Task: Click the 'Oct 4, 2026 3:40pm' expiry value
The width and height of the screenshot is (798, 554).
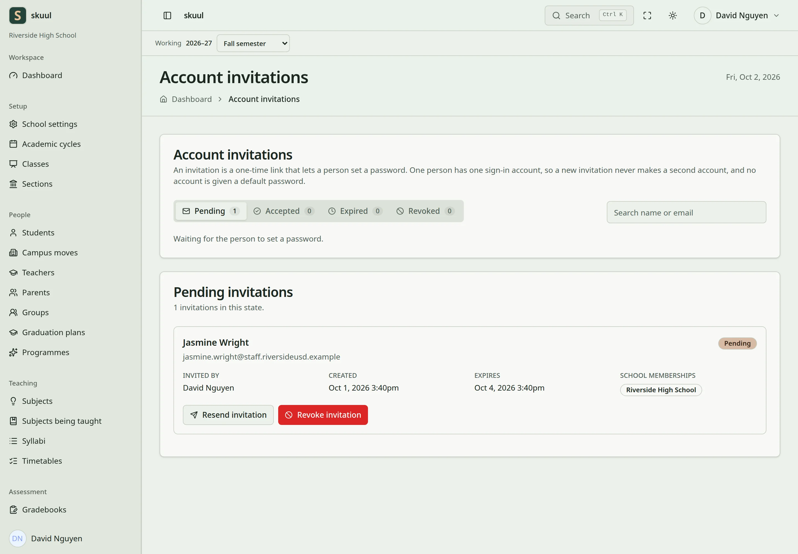Action: pyautogui.click(x=510, y=388)
